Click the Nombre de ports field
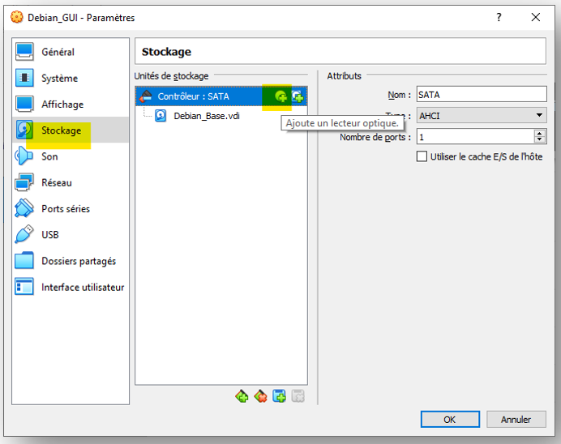This screenshot has width=561, height=444. (x=475, y=137)
